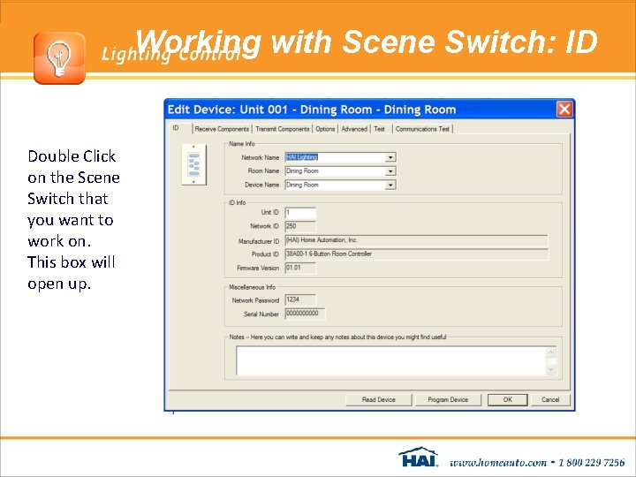The width and height of the screenshot is (636, 477).
Task: Click the HAI logo in footer
Action: 418,458
